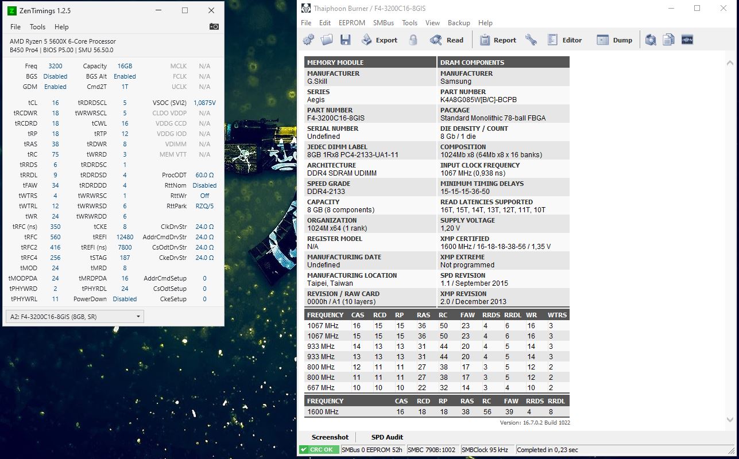Open a file with the folder toolbar icon

[327, 40]
